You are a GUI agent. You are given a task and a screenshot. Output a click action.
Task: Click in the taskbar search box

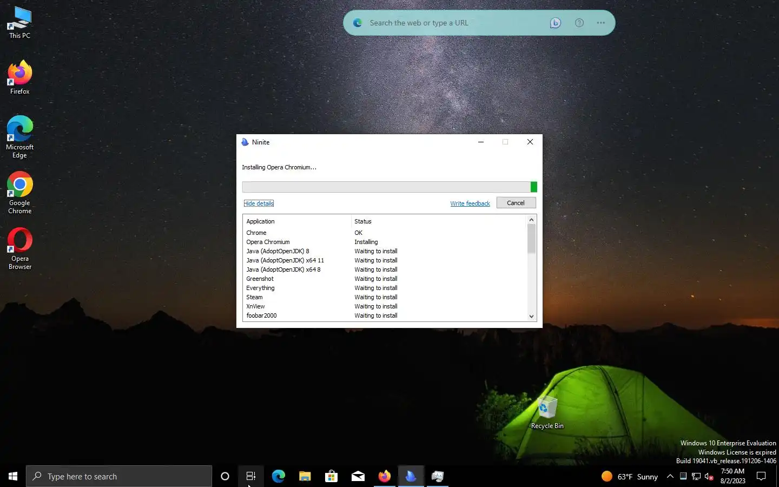(x=119, y=476)
